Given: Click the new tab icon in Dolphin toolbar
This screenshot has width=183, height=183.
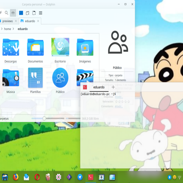Looking at the screenshot, I should [x=27, y=13].
